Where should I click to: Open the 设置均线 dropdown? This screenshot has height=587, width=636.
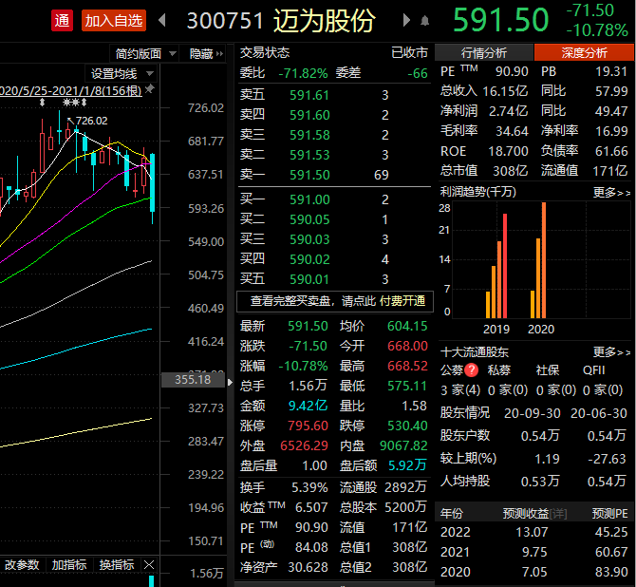122,73
